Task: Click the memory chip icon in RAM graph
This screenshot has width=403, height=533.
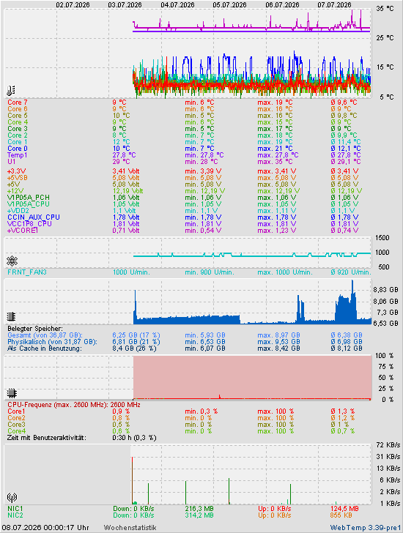Action: coord(12,316)
